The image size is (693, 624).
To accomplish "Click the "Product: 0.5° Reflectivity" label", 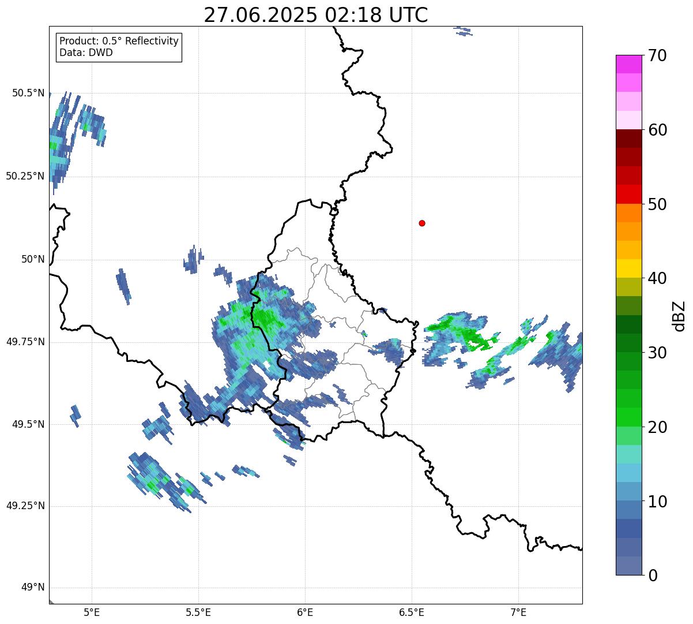I will tap(119, 42).
